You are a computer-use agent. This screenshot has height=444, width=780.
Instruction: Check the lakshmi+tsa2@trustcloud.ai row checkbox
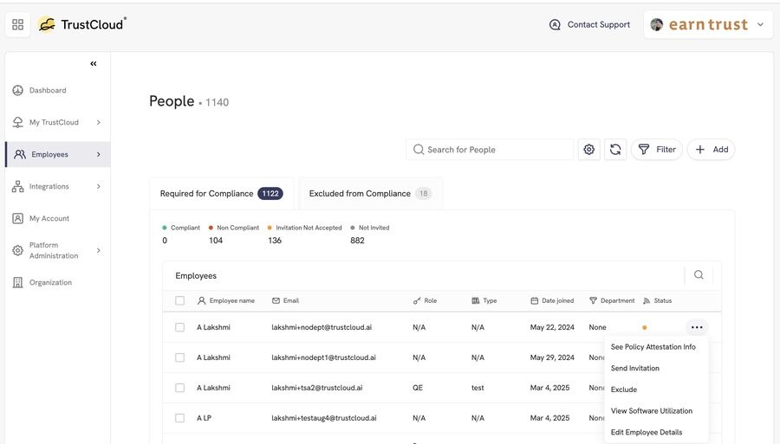tap(179, 388)
